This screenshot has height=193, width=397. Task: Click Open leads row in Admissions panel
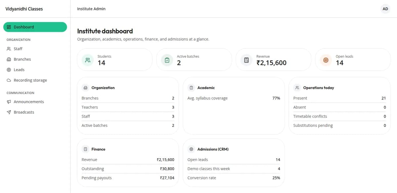(234, 160)
